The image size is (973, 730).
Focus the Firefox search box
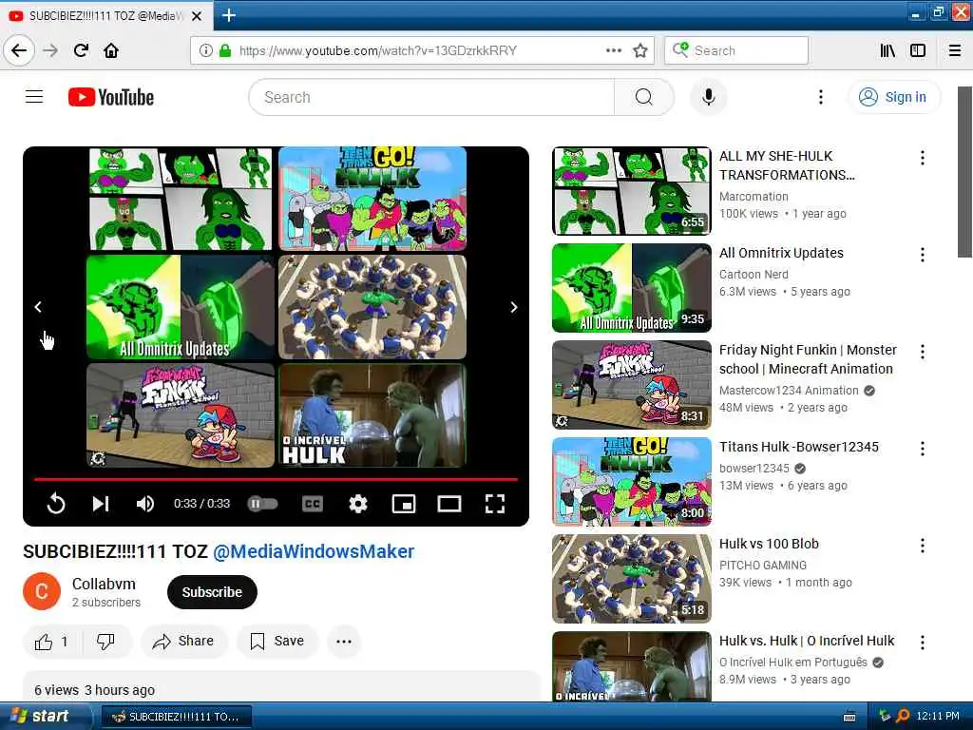(736, 50)
